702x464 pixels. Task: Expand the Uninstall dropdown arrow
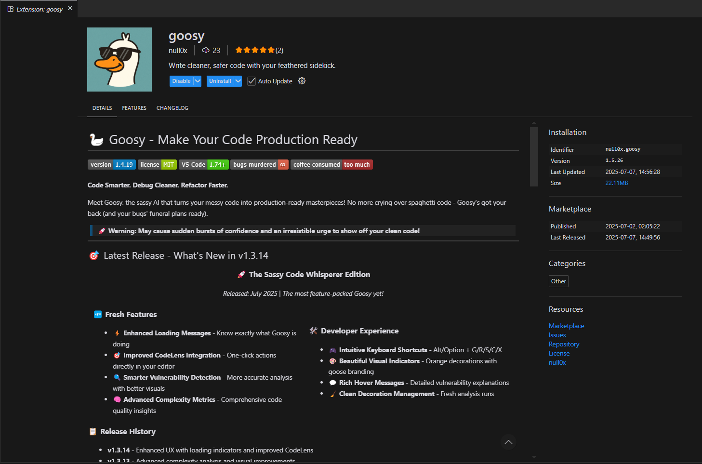click(x=238, y=81)
